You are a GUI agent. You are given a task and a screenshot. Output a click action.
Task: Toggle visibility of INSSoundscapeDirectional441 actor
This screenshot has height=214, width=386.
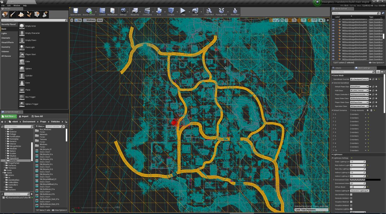pyautogui.click(x=333, y=42)
